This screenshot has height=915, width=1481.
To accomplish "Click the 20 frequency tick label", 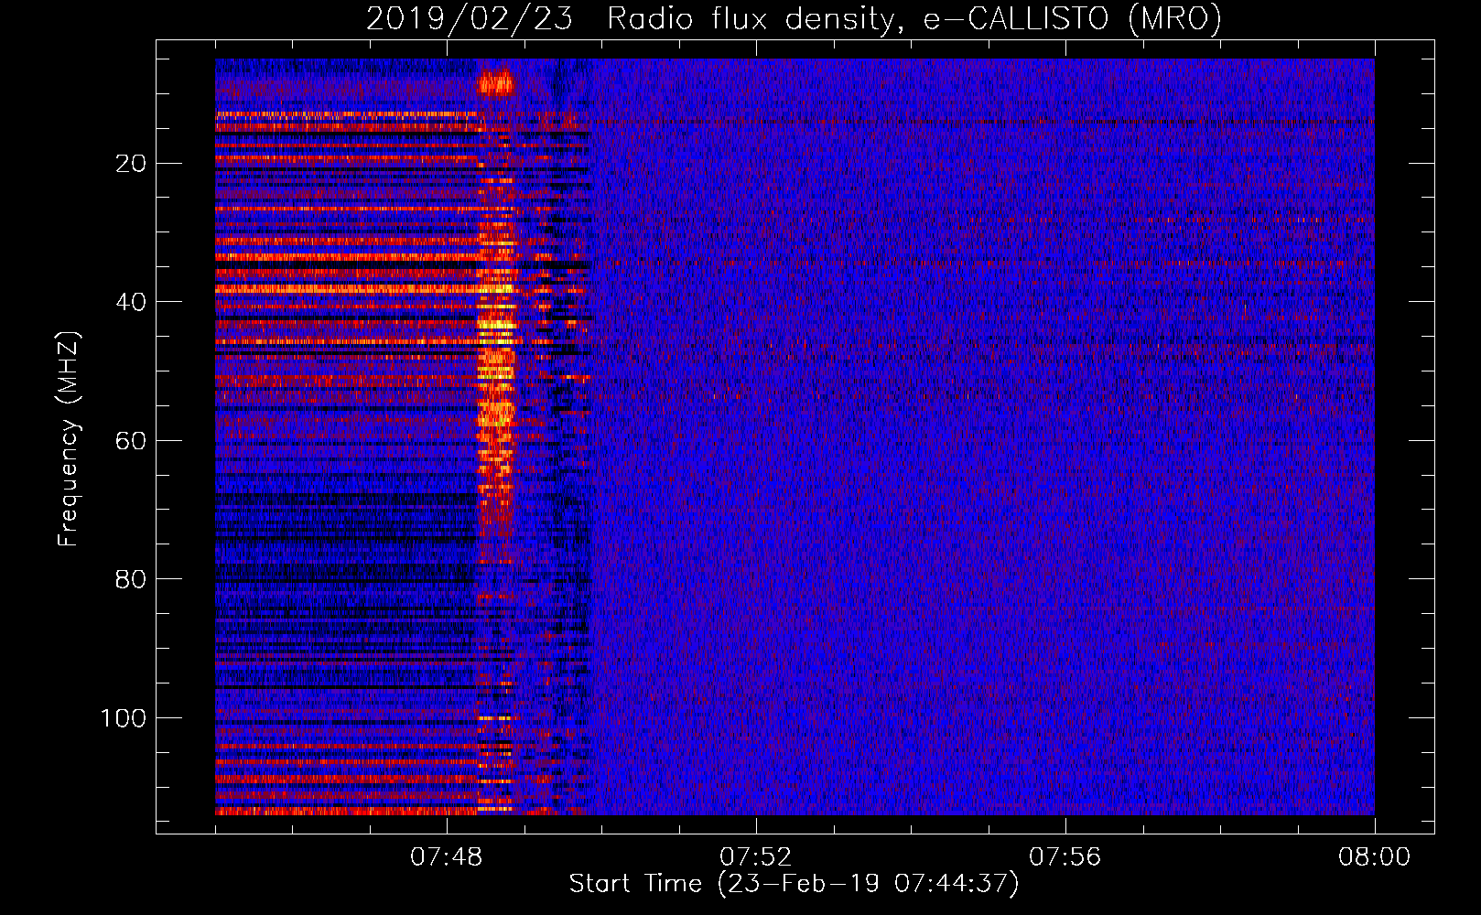I will pos(132,164).
